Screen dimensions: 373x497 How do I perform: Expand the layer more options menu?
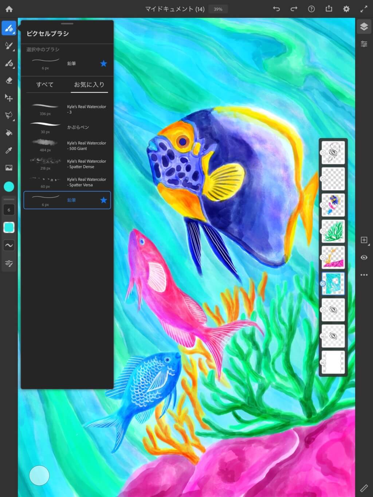coord(364,275)
